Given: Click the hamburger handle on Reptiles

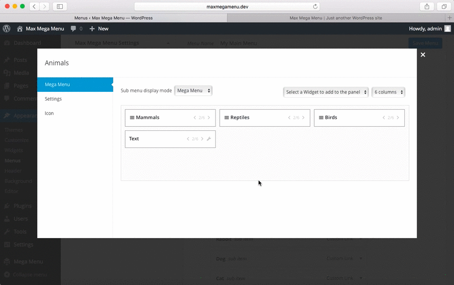Looking at the screenshot, I should point(226,118).
